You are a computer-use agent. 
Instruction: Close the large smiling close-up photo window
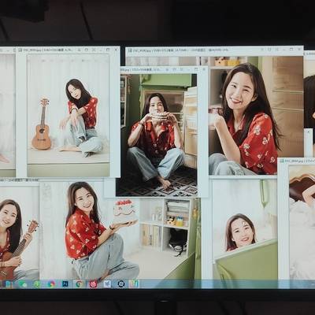[299, 50]
